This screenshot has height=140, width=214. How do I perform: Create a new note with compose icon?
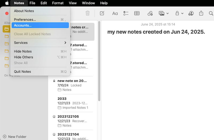point(102,13)
